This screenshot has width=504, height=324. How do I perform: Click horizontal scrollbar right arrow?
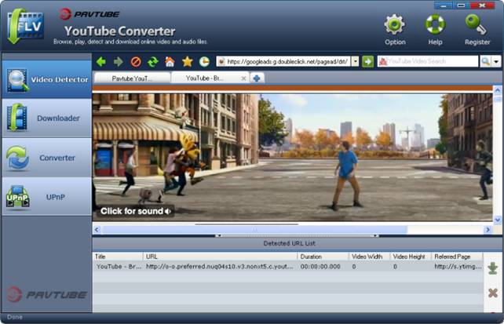488,230
